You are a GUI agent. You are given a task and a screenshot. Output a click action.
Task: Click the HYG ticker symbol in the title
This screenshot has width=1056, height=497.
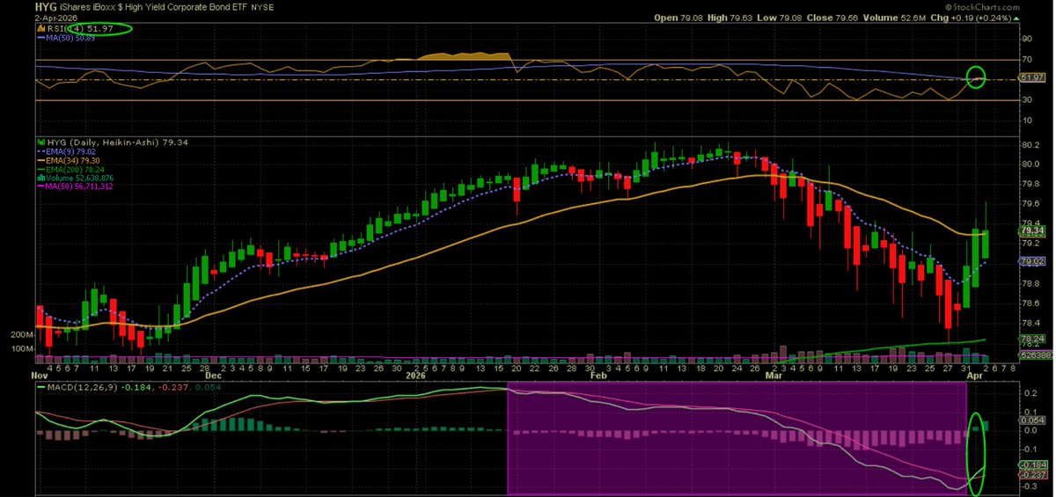click(48, 7)
